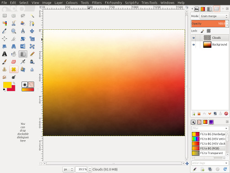Delete the layer with the red button
230x173 pixels.
pyautogui.click(x=226, y=114)
